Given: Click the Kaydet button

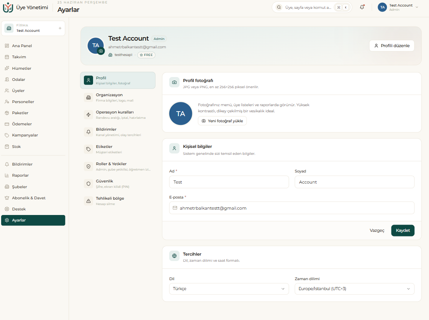Looking at the screenshot, I should point(403,230).
